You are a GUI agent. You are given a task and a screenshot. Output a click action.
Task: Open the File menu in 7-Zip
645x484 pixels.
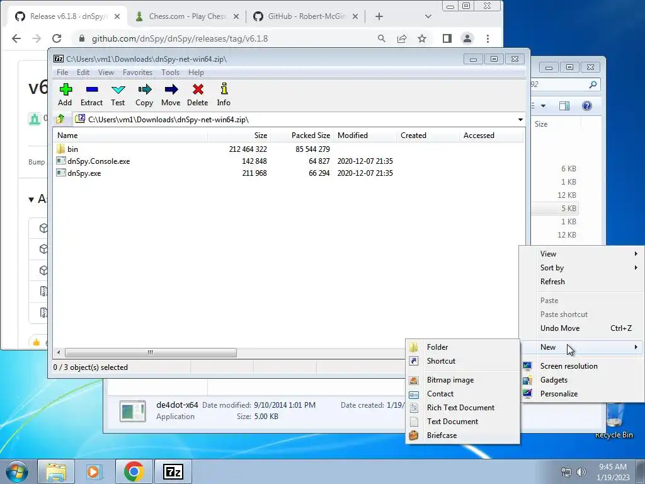[x=62, y=72]
